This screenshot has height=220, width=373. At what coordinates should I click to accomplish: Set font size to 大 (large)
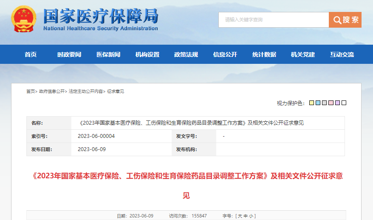[x=240, y=216]
